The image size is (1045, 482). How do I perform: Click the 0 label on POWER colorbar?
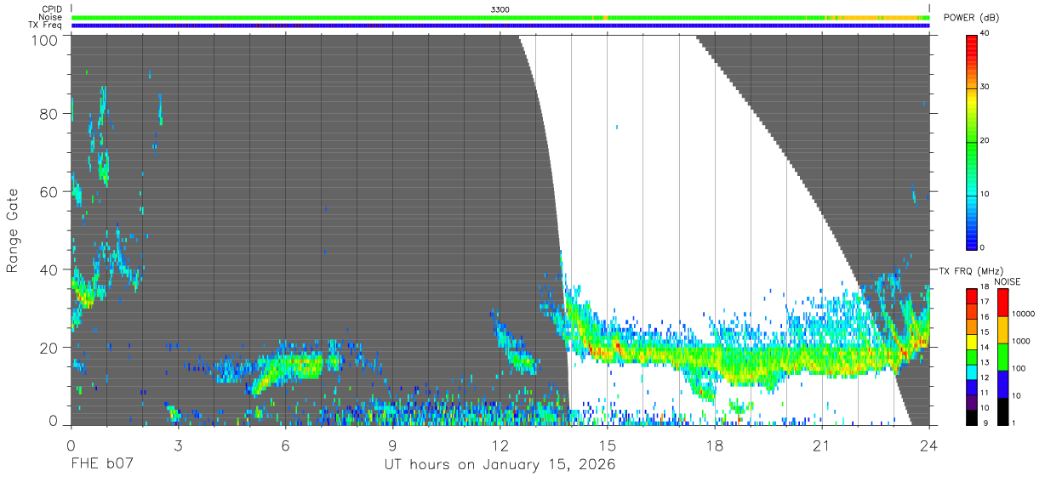tap(984, 247)
